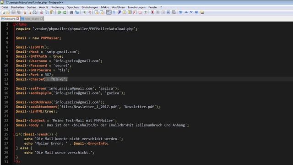
Task: Collapse the php block fold marker at line 1
Action: [x=14, y=24]
